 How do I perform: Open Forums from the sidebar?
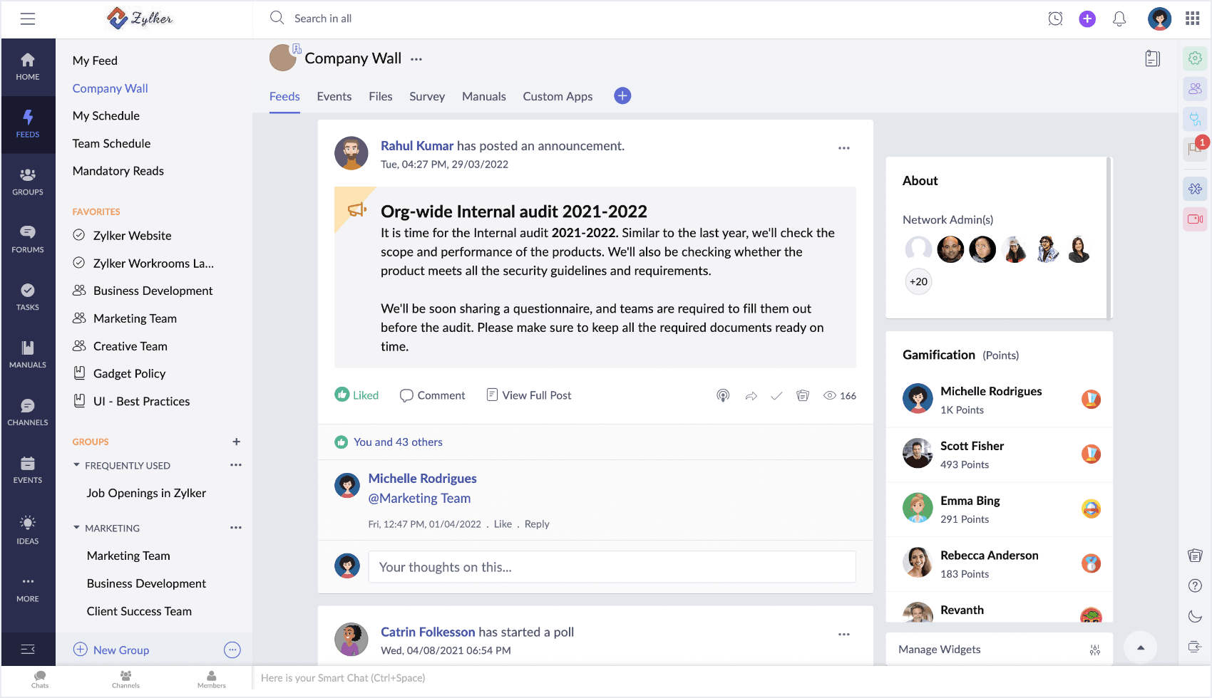pyautogui.click(x=28, y=239)
